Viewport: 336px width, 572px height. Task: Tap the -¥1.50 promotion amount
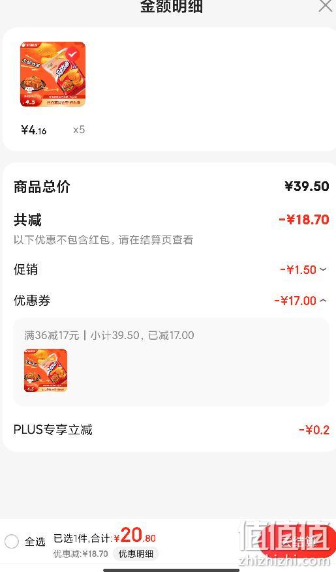[298, 269]
